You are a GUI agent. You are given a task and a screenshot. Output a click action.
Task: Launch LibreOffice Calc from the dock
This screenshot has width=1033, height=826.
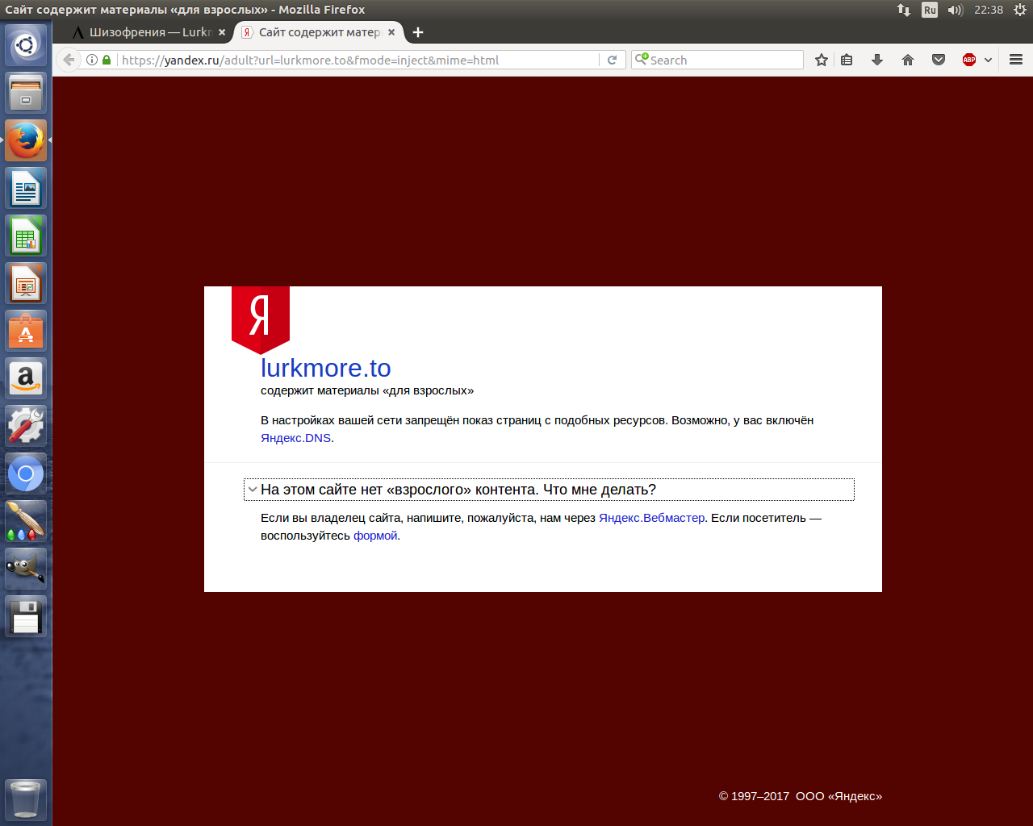pos(26,236)
